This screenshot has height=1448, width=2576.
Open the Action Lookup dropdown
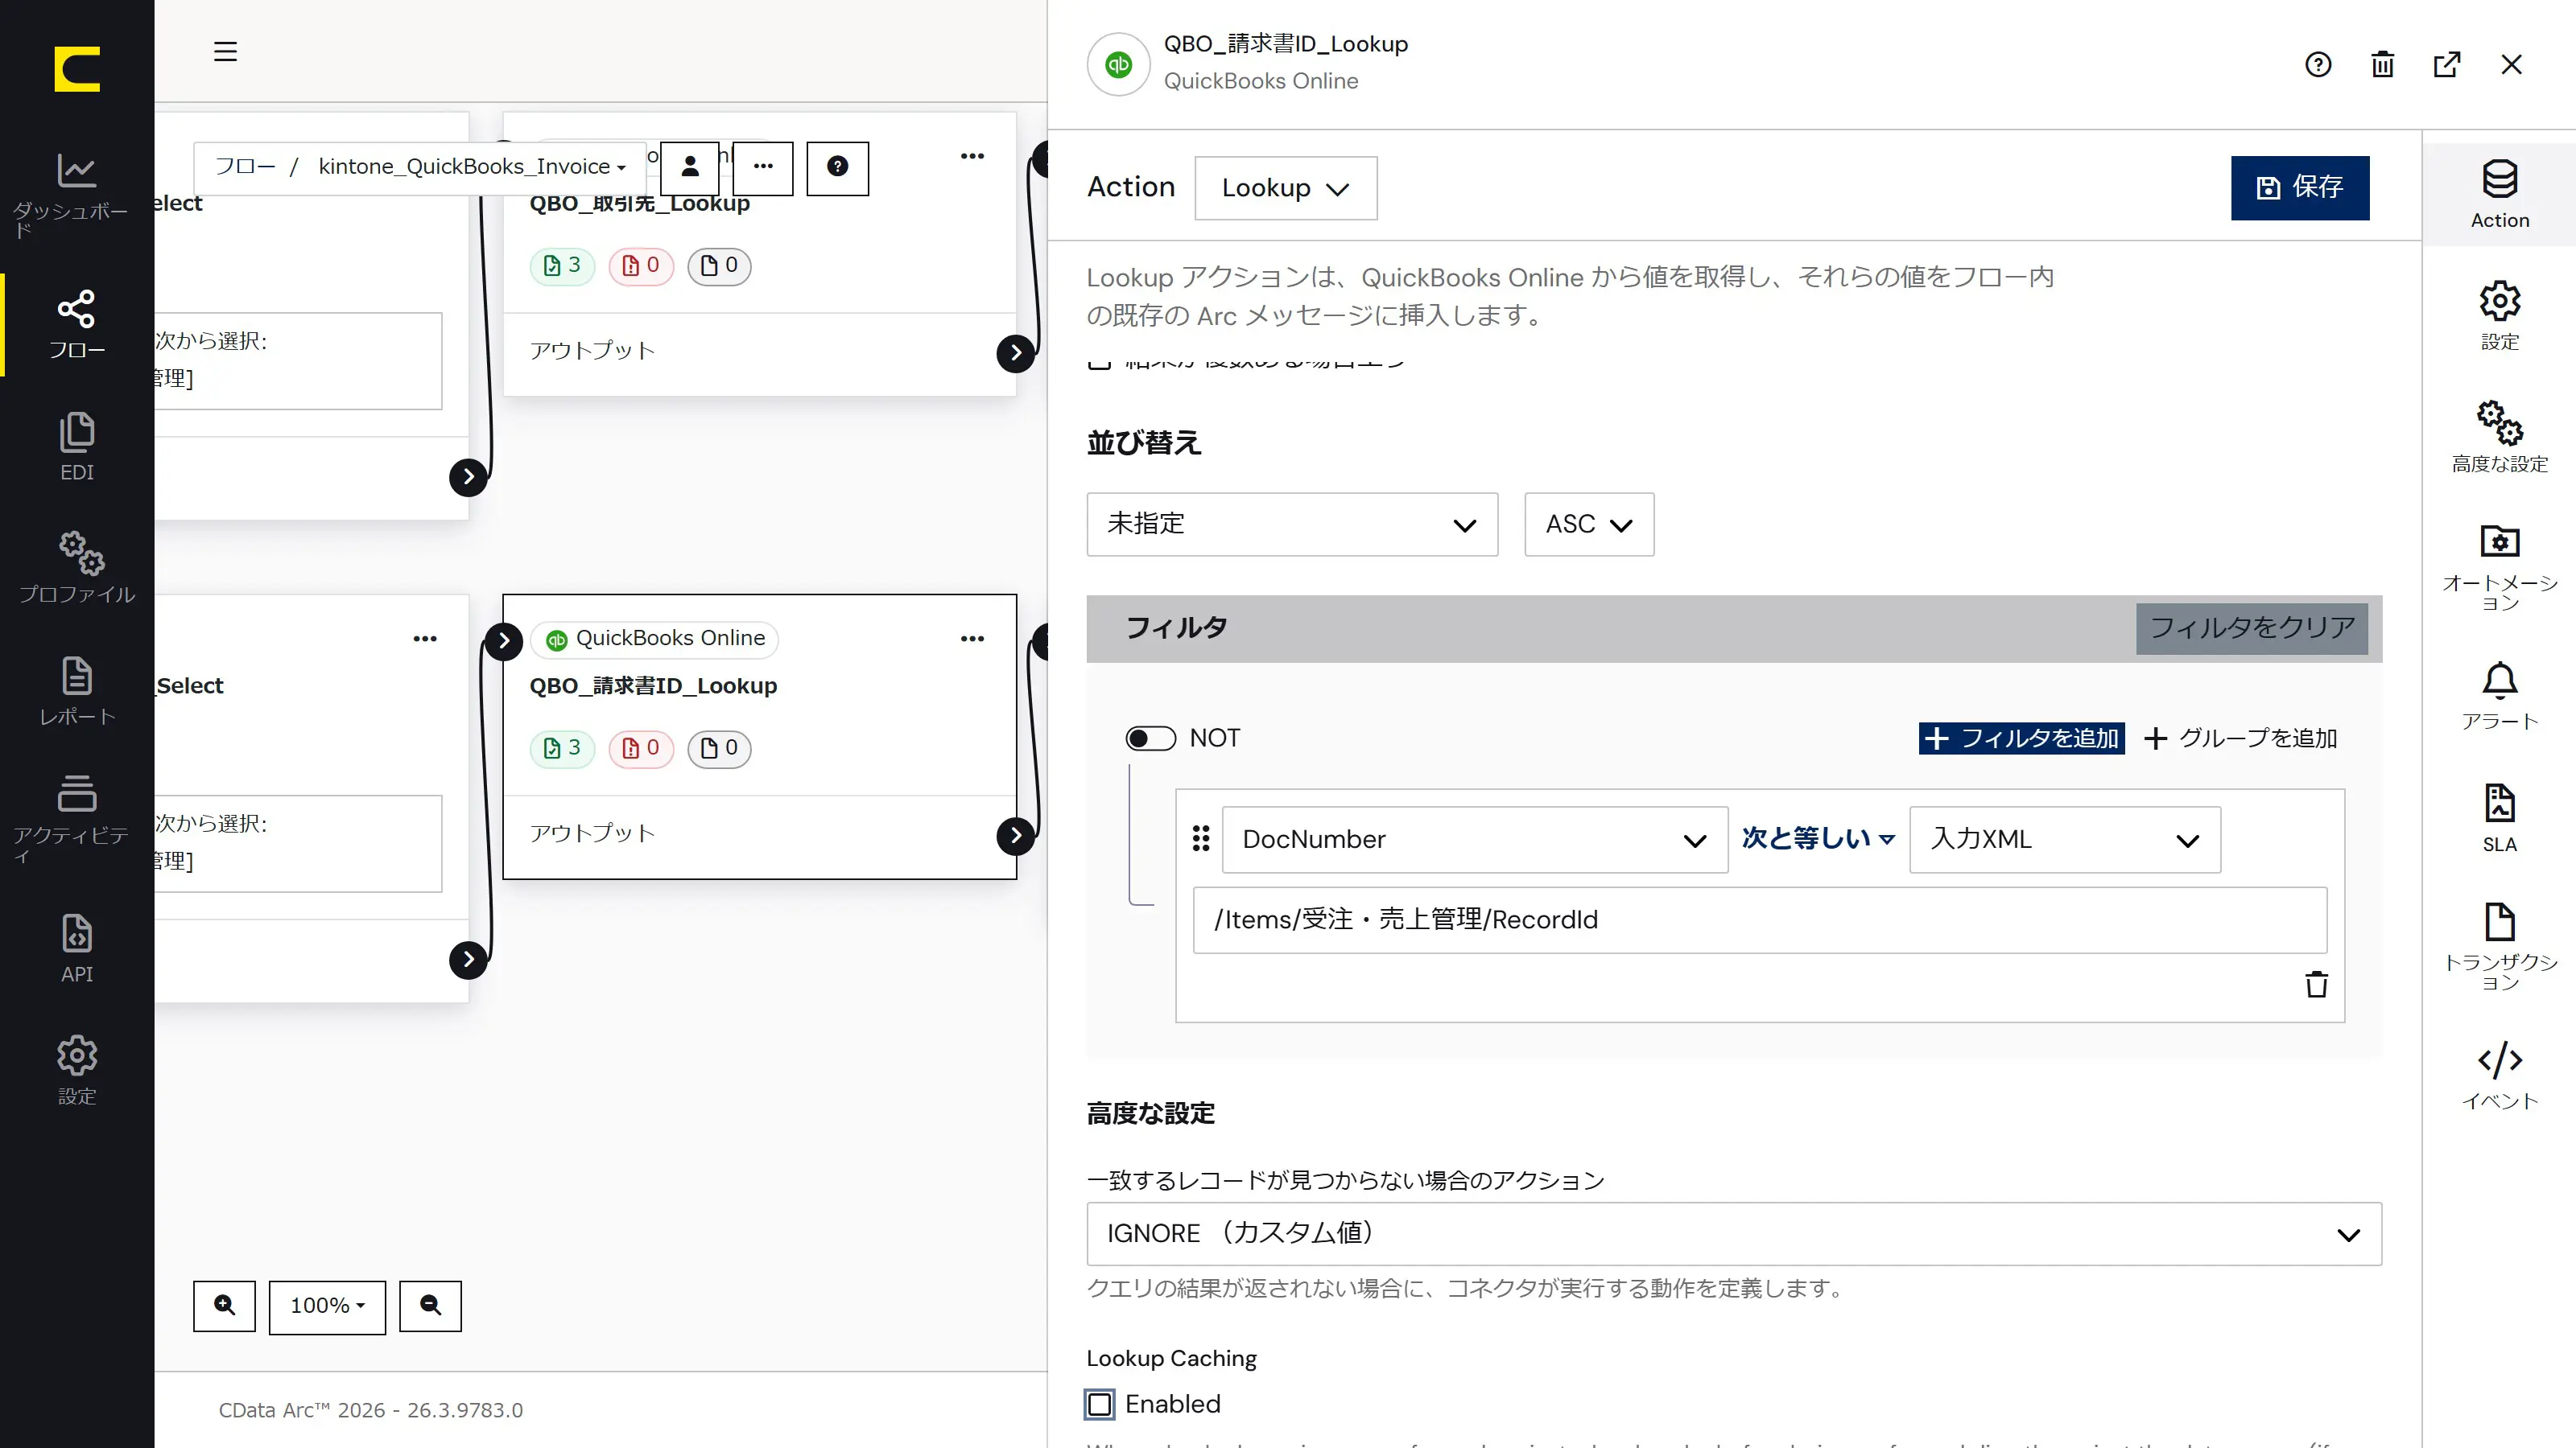[1285, 188]
